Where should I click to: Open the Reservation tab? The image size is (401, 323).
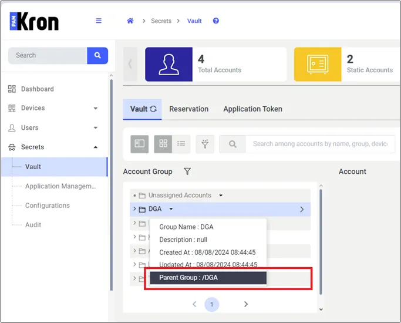(188, 109)
